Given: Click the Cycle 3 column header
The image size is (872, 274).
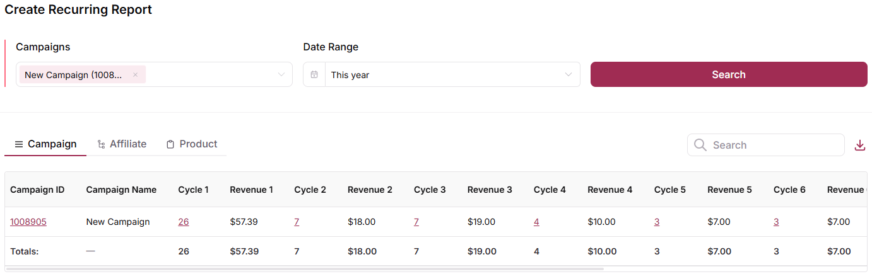Looking at the screenshot, I should 430,190.
